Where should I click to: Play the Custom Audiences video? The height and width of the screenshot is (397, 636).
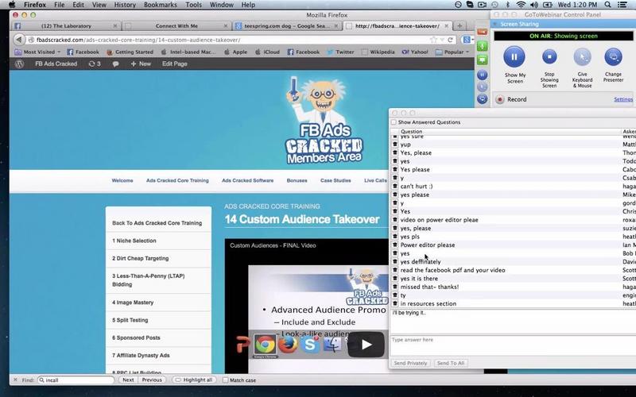(366, 345)
